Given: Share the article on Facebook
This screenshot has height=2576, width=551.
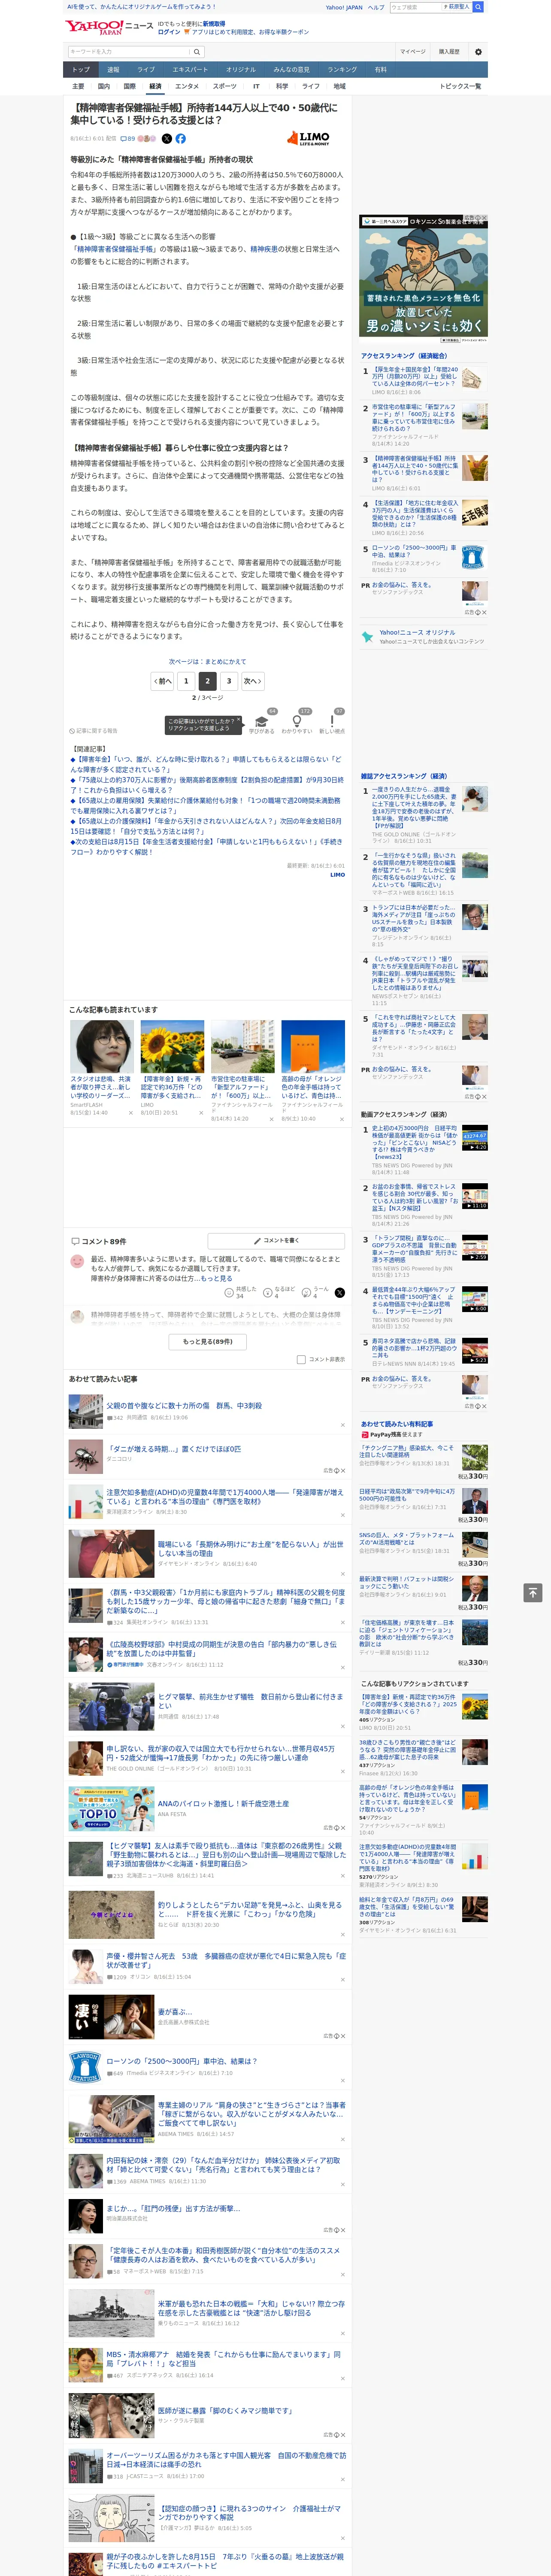Looking at the screenshot, I should (181, 139).
